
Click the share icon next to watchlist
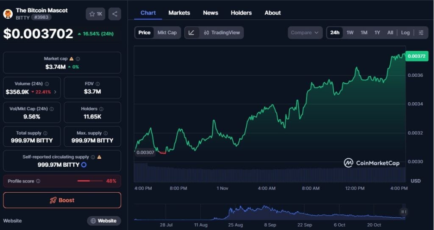[114, 14]
